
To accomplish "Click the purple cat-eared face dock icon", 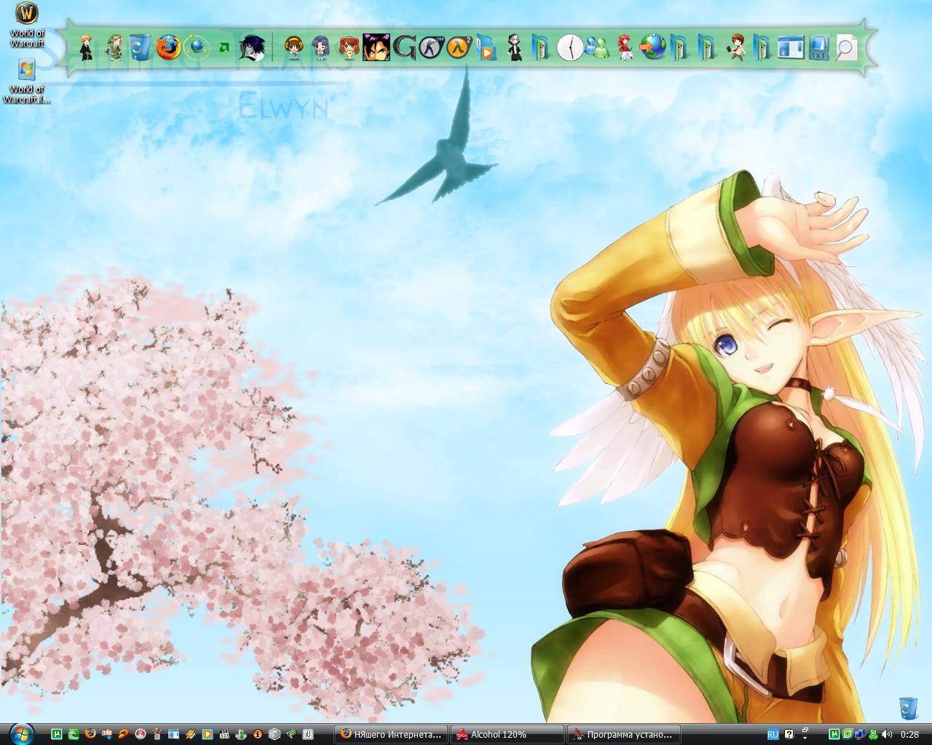I will [376, 47].
